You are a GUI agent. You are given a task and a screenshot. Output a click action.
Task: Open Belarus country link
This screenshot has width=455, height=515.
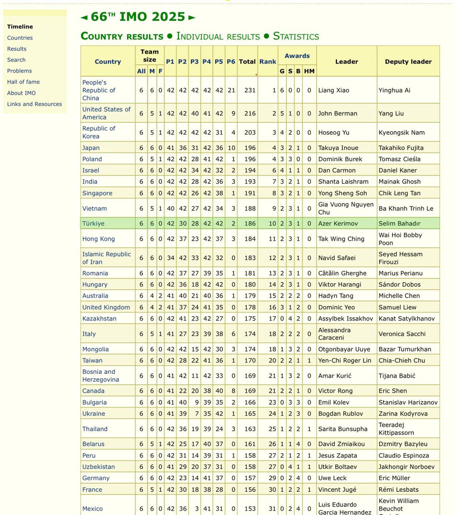click(93, 444)
